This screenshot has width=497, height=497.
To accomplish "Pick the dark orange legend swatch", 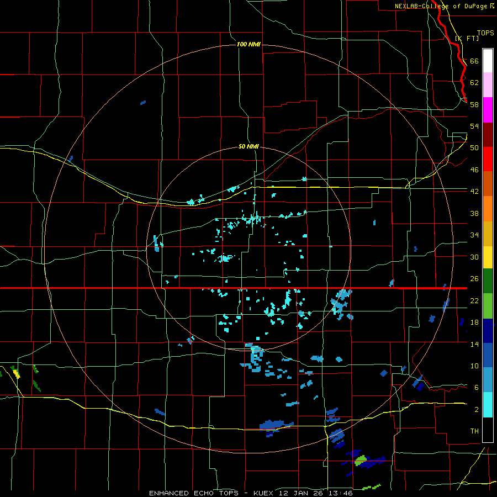I will pyautogui.click(x=488, y=184).
